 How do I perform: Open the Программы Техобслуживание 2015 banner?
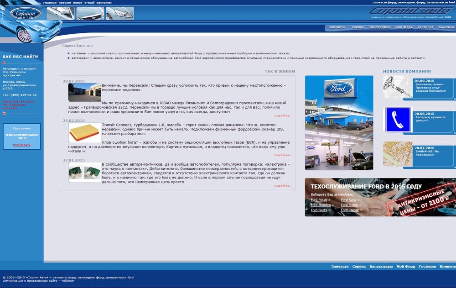point(21,136)
